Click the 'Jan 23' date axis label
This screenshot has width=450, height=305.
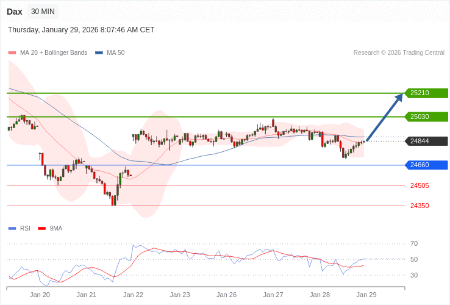click(x=180, y=295)
